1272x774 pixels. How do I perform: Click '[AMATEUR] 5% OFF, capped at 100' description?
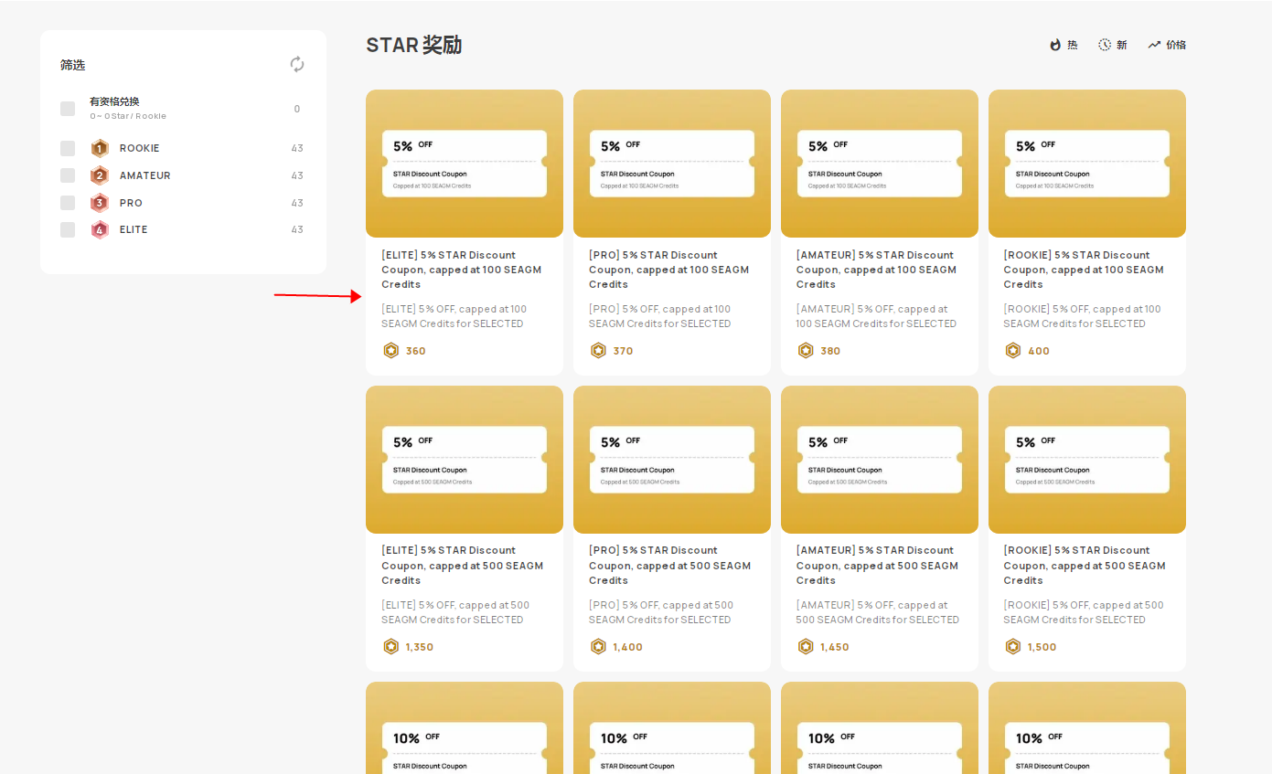point(876,316)
